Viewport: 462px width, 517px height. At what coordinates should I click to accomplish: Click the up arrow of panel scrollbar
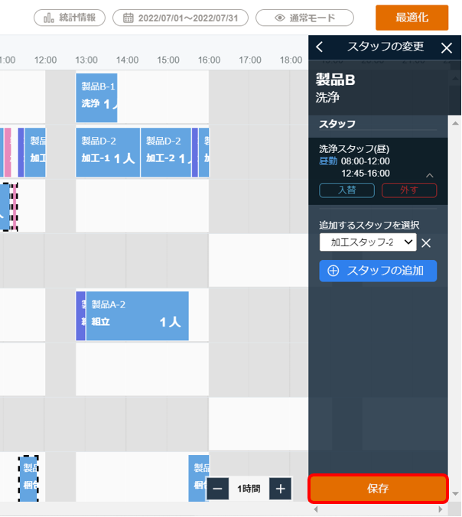point(455,123)
